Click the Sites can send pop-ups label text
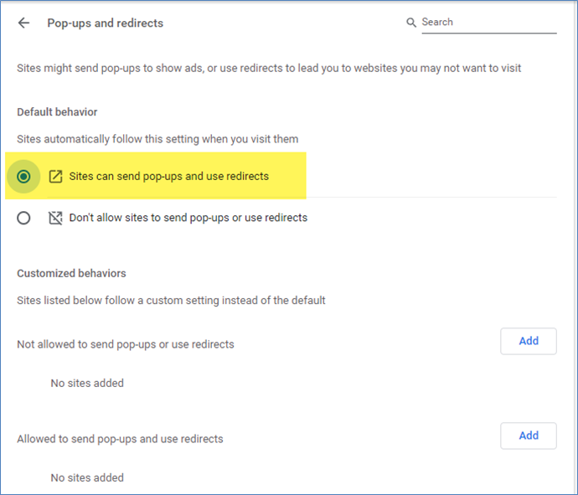This screenshot has width=578, height=495. click(x=169, y=177)
